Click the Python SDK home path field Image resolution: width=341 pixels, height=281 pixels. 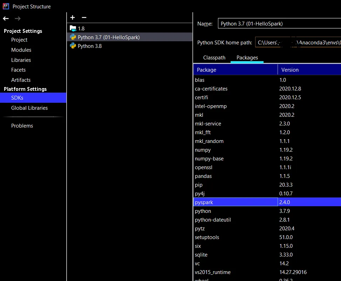pos(298,43)
